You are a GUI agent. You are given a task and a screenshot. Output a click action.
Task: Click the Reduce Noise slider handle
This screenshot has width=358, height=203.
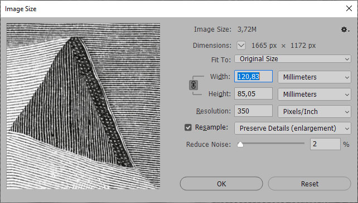240,145
